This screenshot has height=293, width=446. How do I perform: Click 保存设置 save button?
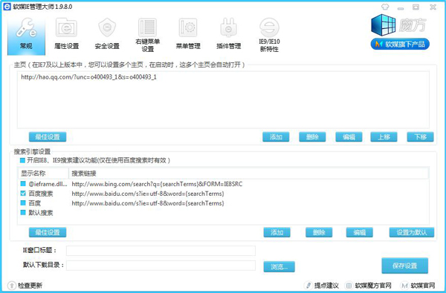(405, 266)
